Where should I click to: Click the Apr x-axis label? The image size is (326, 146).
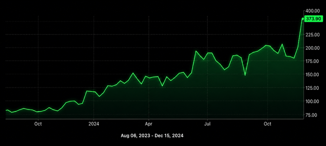pos(149,124)
